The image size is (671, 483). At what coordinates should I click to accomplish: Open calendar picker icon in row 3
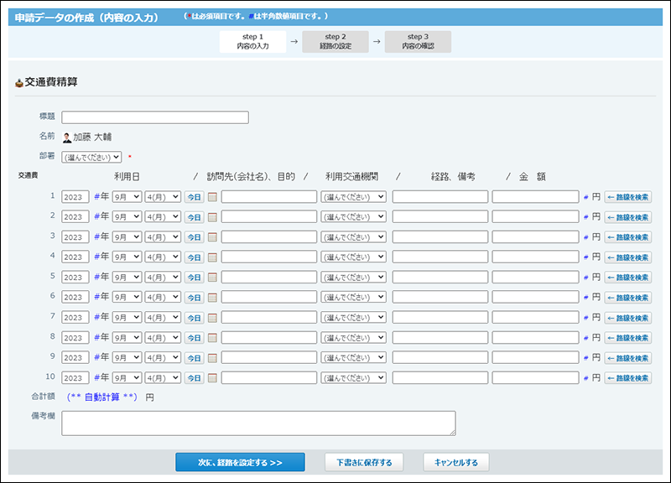(212, 237)
